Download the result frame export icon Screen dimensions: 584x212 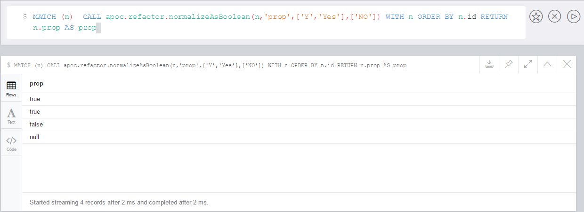pyautogui.click(x=489, y=65)
